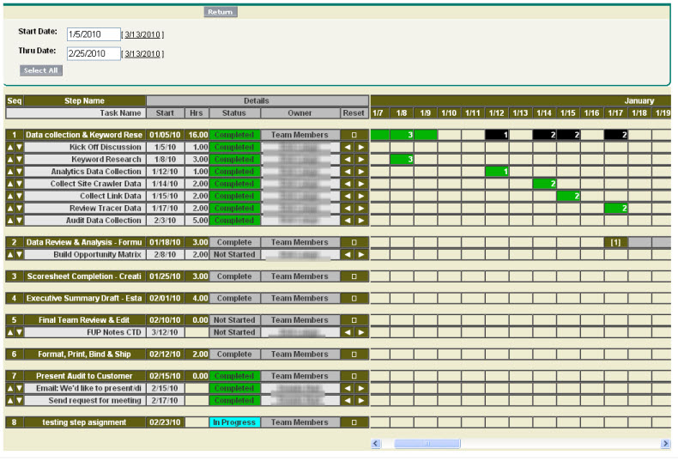Click green Gantt bar for Keyword Research
The image size is (678, 461).
(402, 159)
